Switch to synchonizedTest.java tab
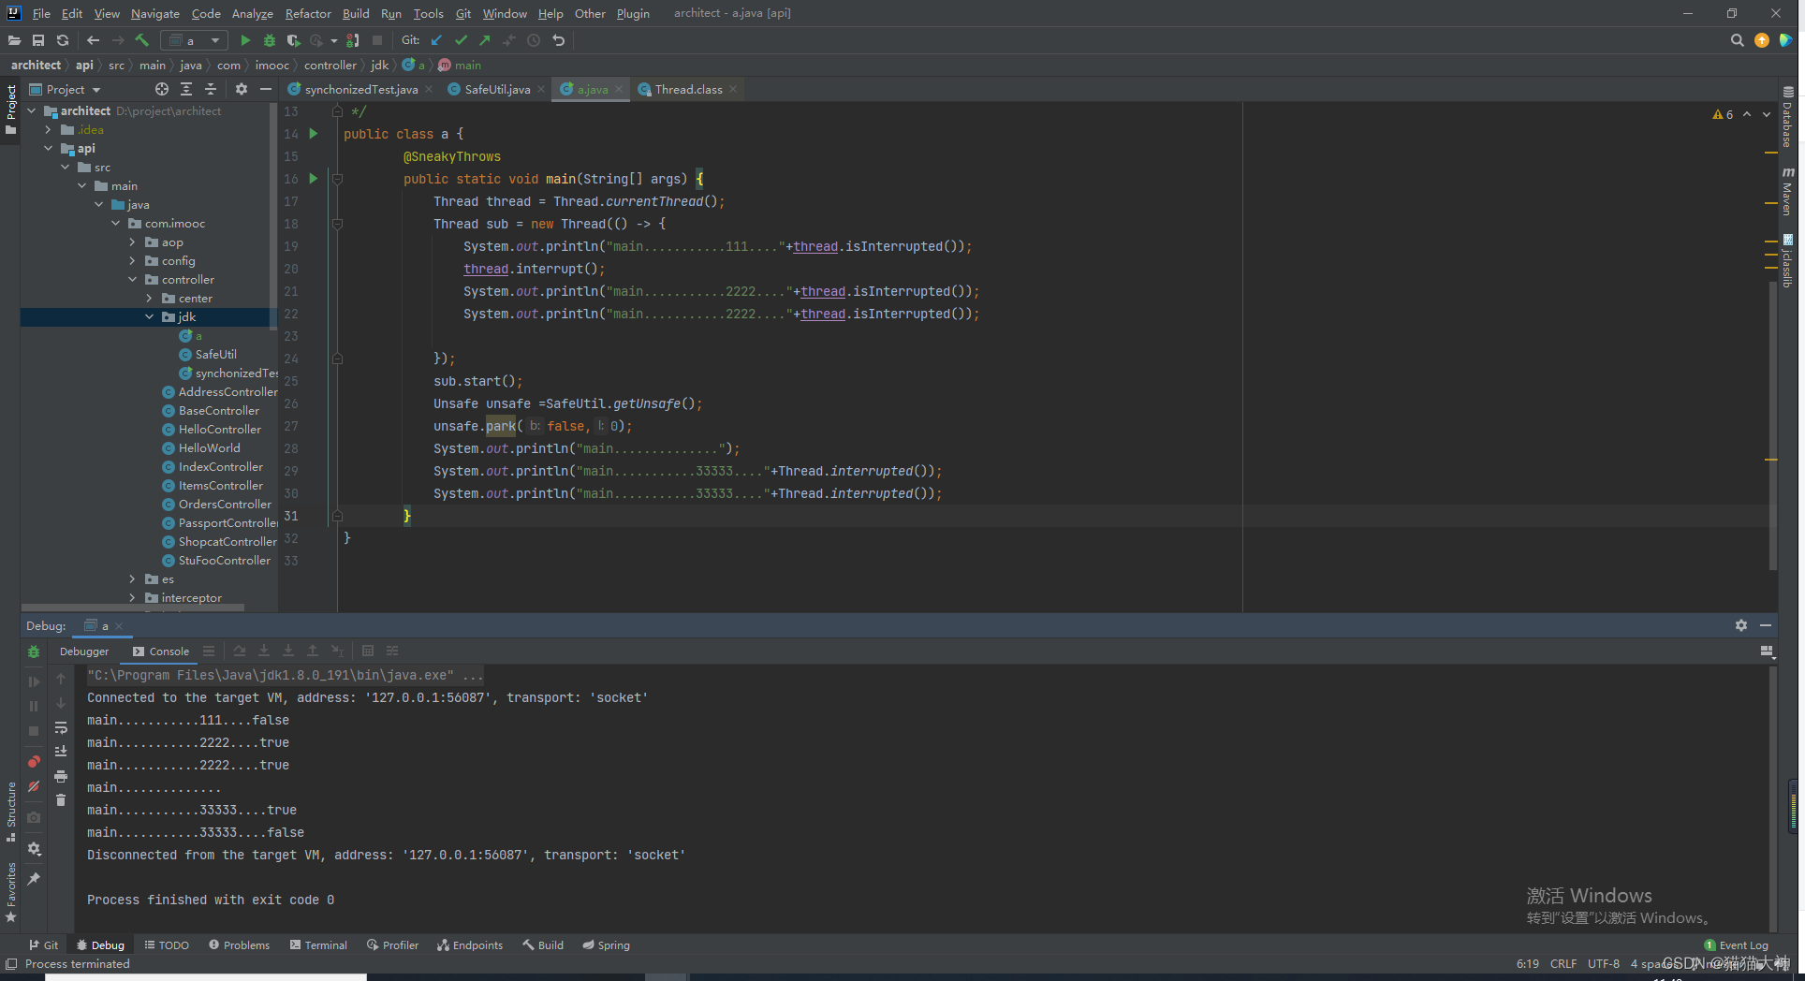Viewport: 1805px width, 981px height. pyautogui.click(x=360, y=89)
